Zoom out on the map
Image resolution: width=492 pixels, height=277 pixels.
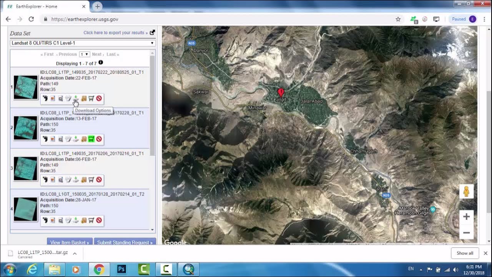point(466,232)
